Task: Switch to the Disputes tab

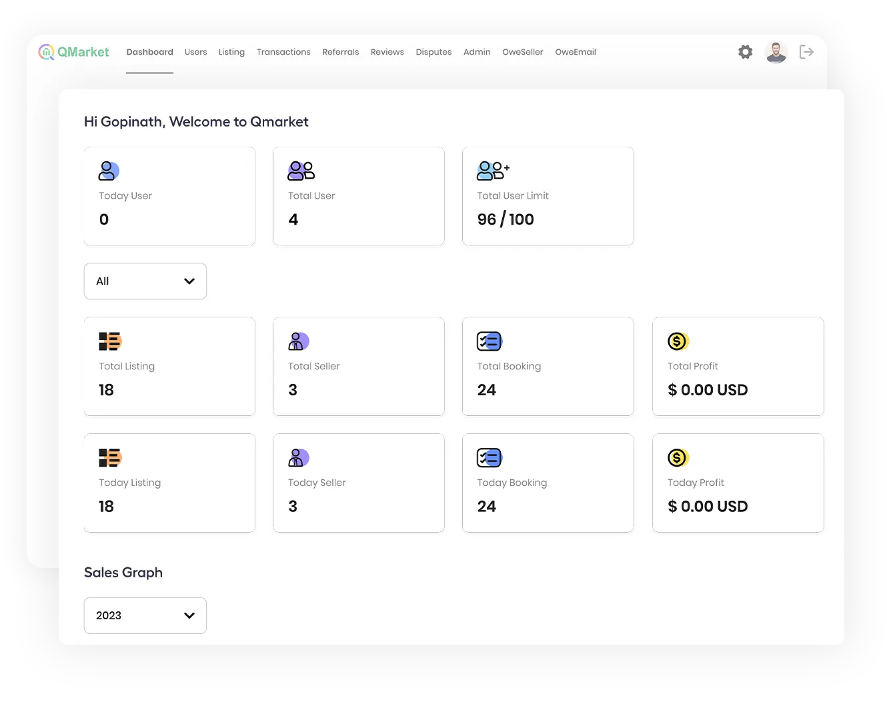Action: pos(433,52)
